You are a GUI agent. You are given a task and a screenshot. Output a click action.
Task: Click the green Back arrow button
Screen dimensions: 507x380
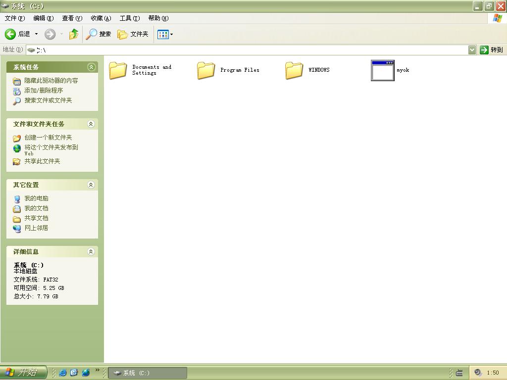coord(10,34)
